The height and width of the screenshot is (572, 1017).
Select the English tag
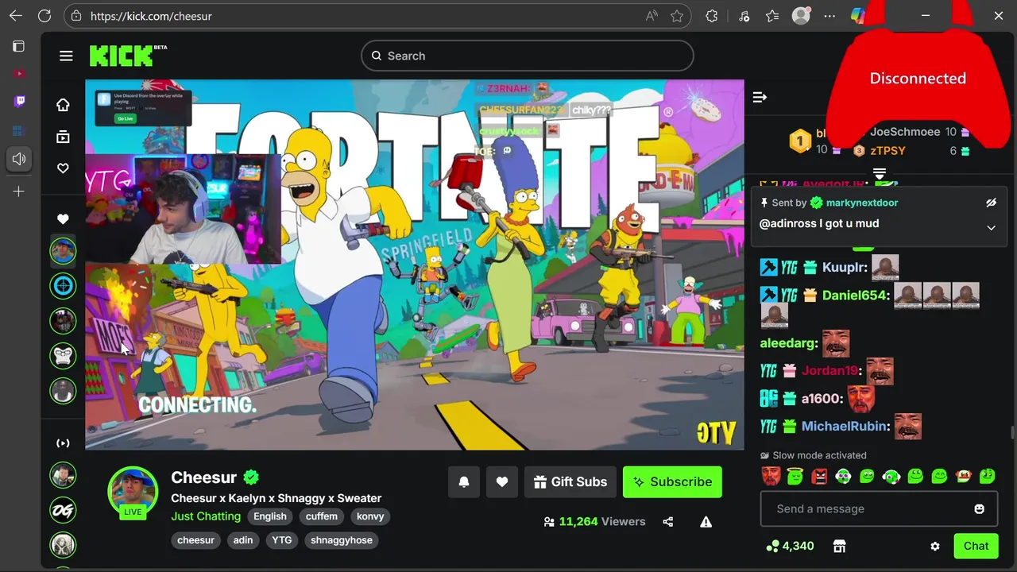270,516
